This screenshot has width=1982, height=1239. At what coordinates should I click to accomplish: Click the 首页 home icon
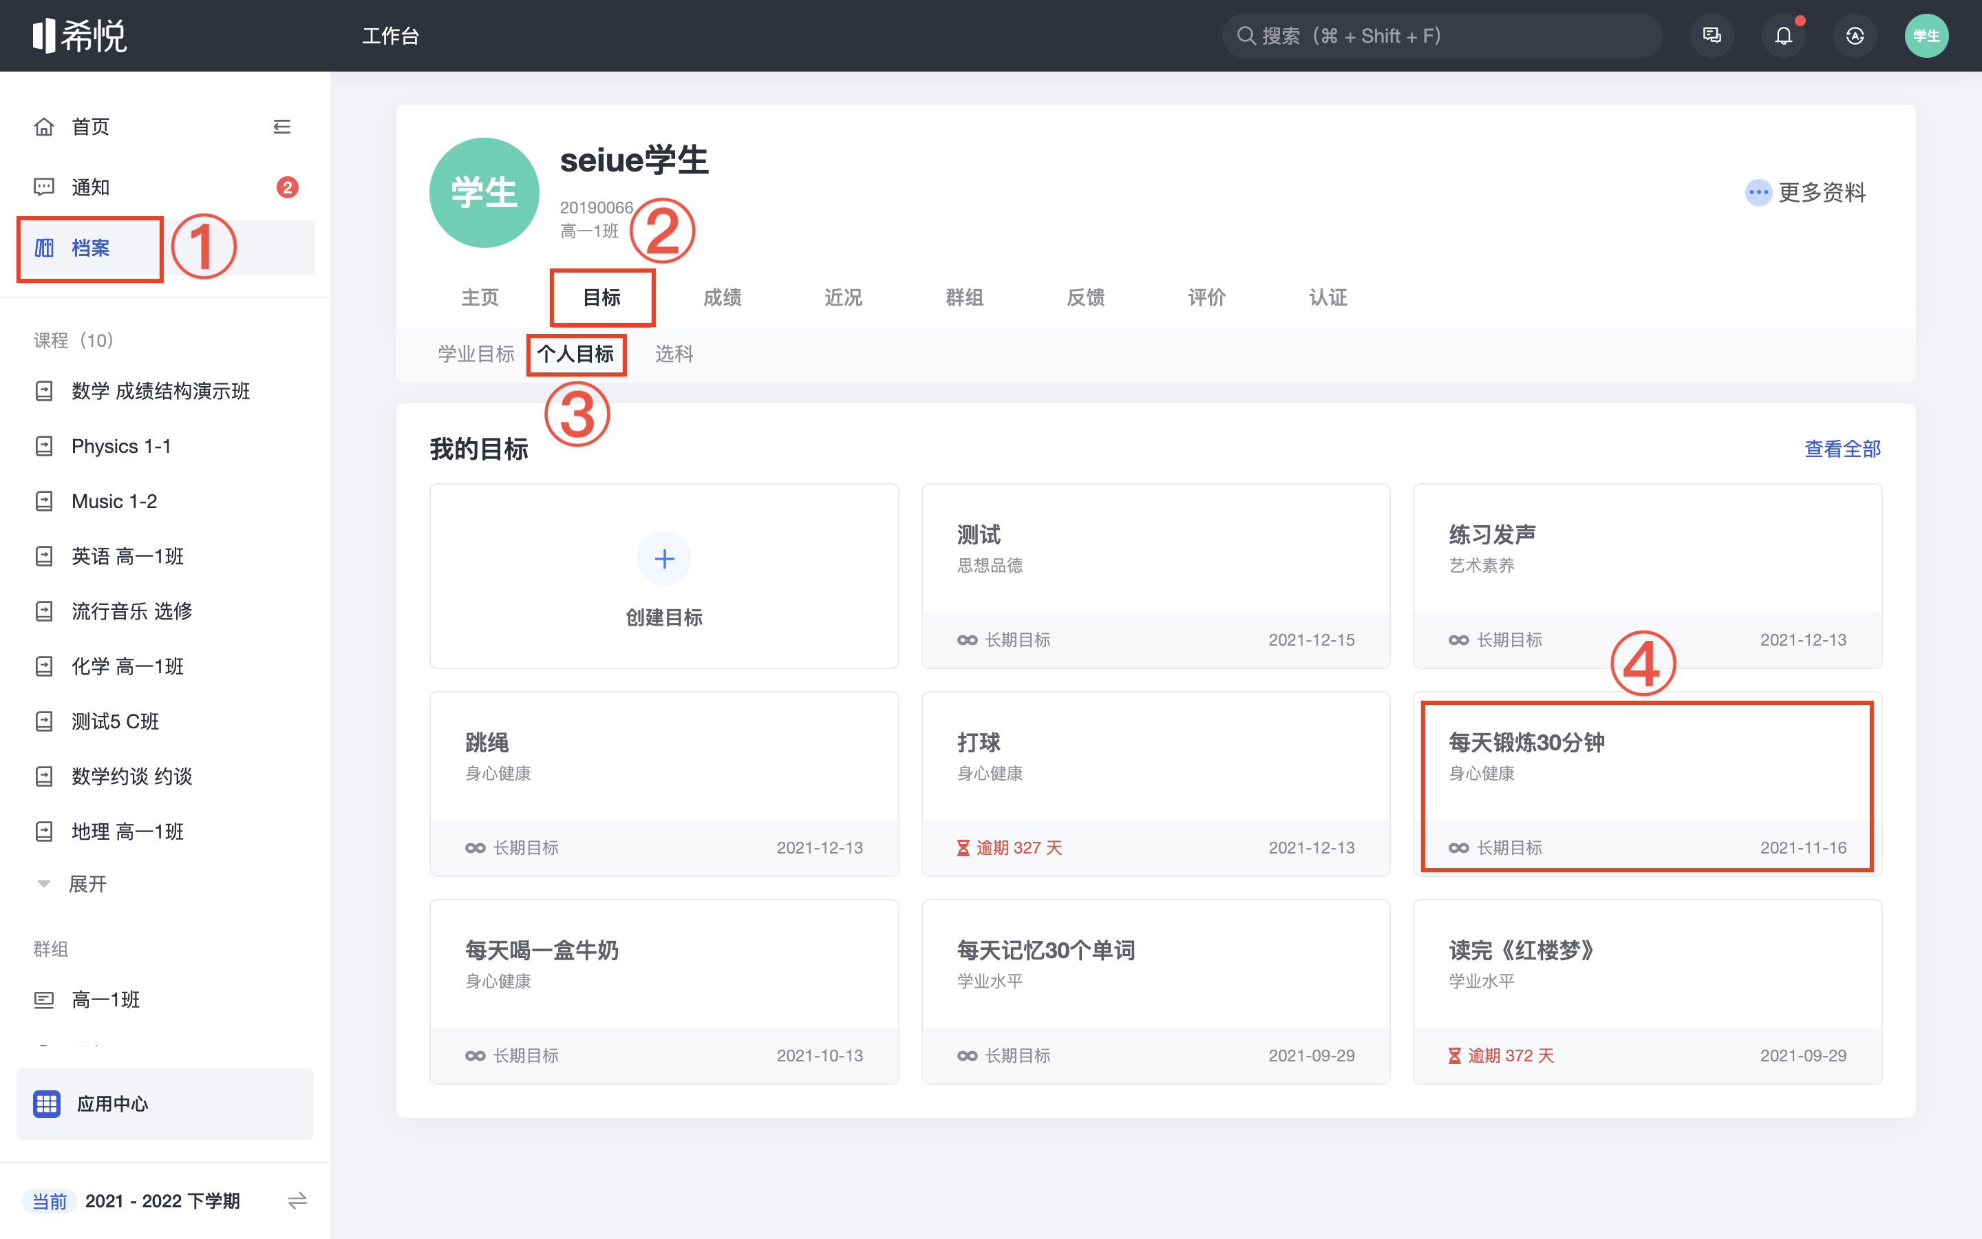(43, 127)
